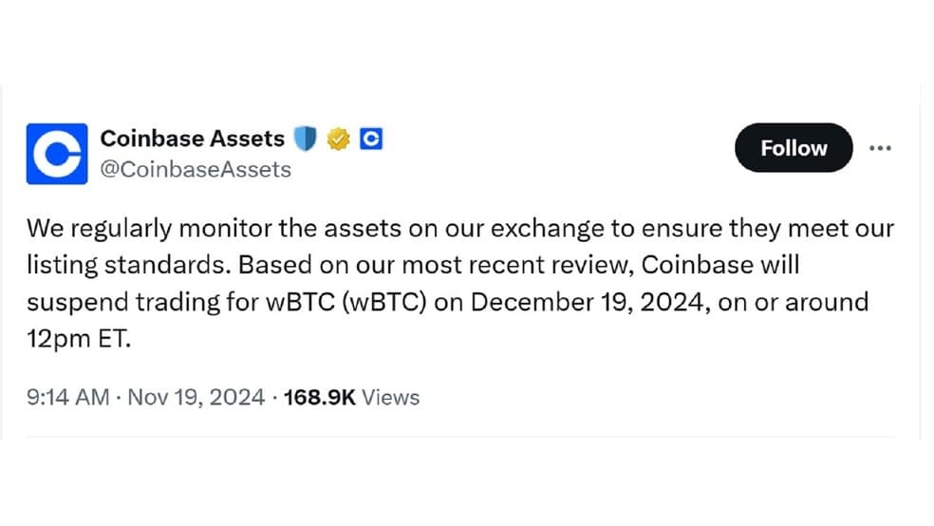Click the small Coinbase affiliate square badge
Viewport: 934px width, 526px height.
click(x=371, y=139)
